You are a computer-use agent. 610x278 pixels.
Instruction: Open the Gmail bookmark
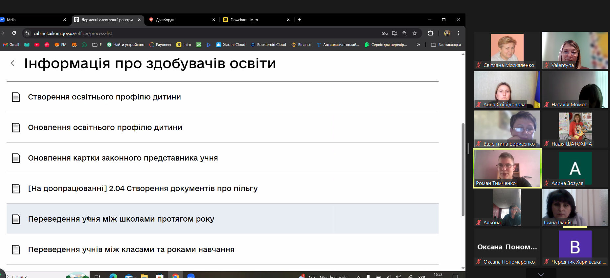click(11, 45)
